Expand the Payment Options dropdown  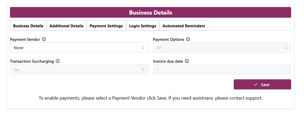222,48
